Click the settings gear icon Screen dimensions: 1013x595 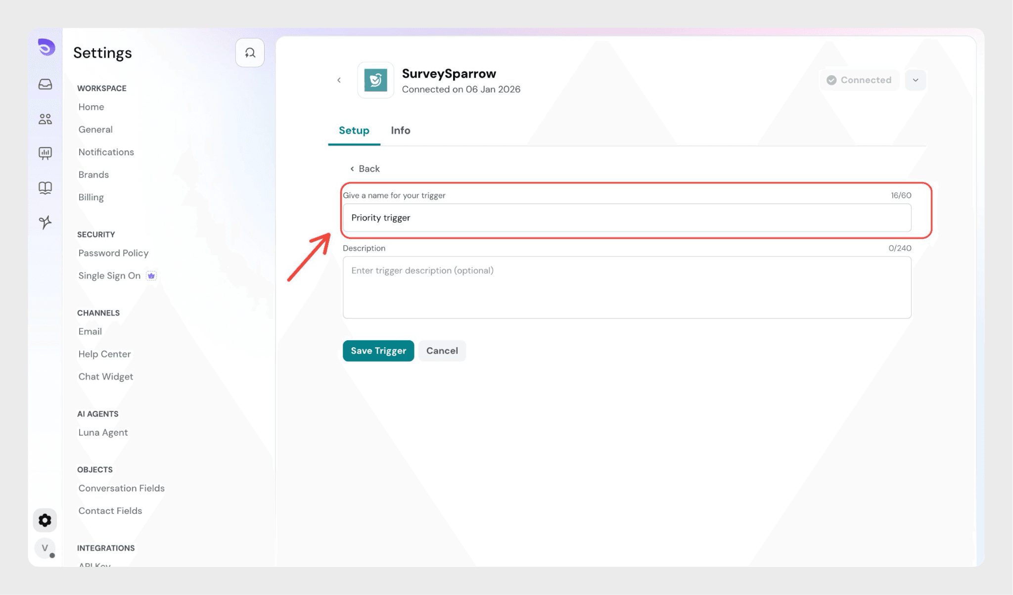tap(45, 520)
